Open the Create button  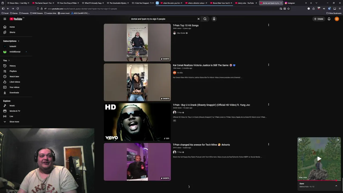click(319, 19)
